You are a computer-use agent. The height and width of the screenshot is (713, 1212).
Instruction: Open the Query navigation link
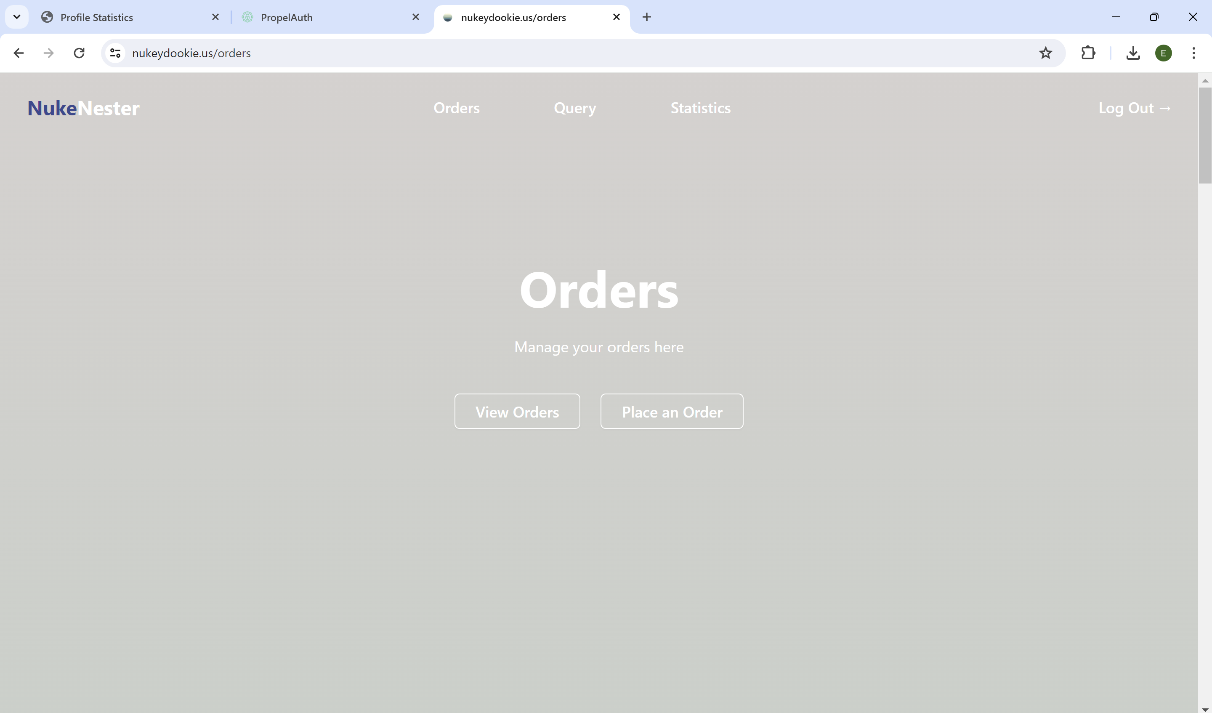click(x=575, y=108)
